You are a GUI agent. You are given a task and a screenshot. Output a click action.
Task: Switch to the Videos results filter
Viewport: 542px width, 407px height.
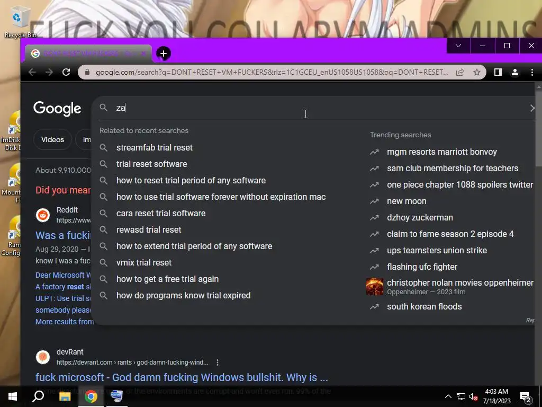[x=52, y=139]
